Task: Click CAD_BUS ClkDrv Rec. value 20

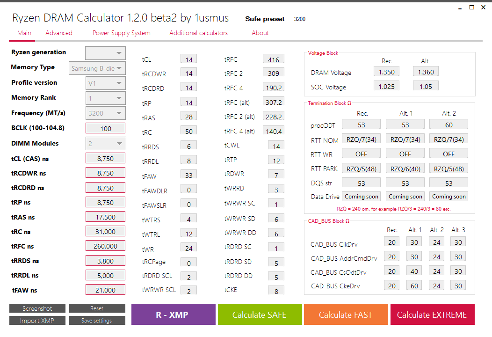Action: coord(391,242)
